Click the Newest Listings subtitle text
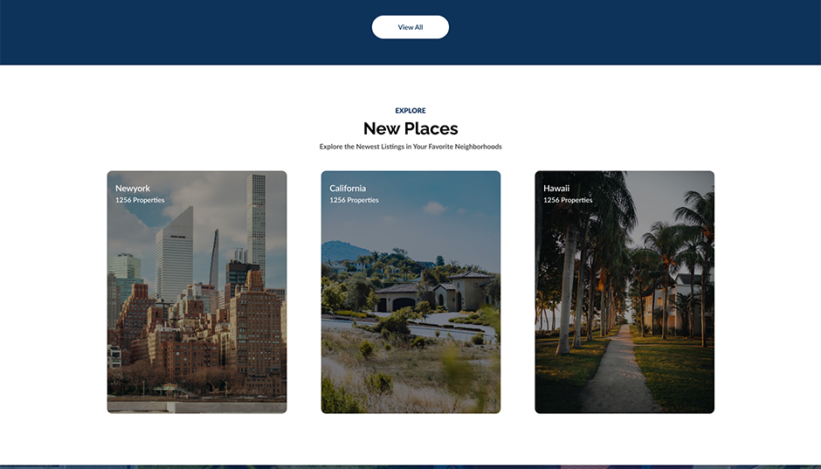821x469 pixels. 410,147
